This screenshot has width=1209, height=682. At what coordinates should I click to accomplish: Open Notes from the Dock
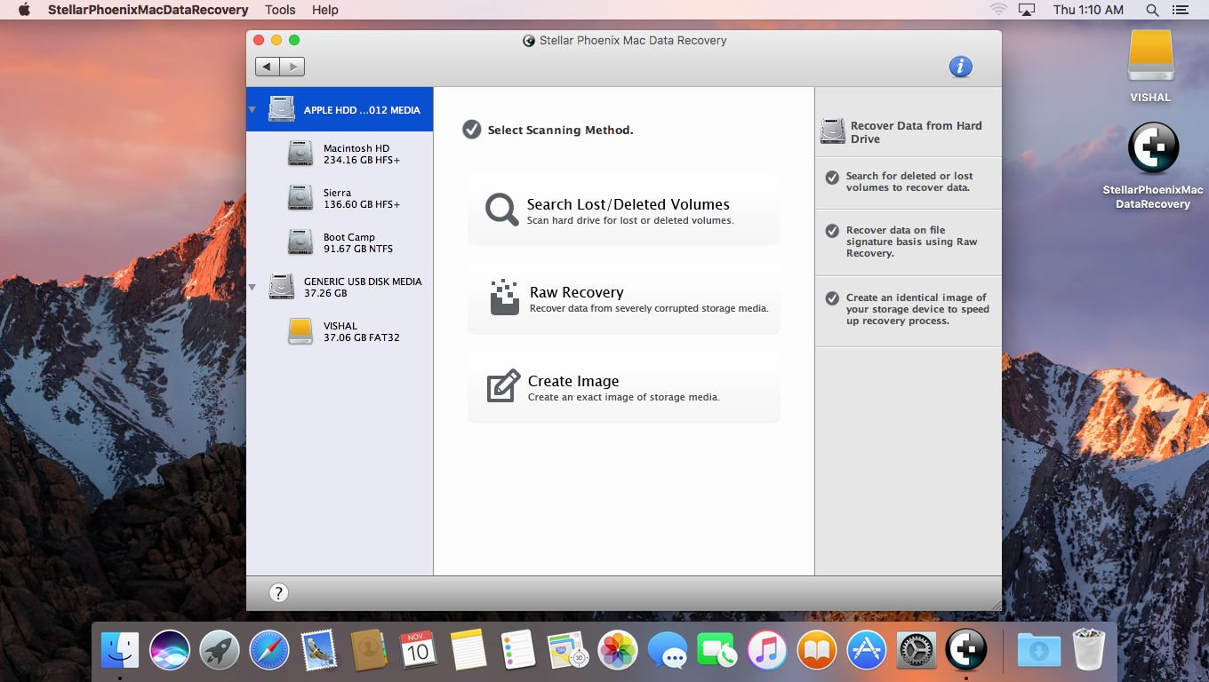point(468,650)
